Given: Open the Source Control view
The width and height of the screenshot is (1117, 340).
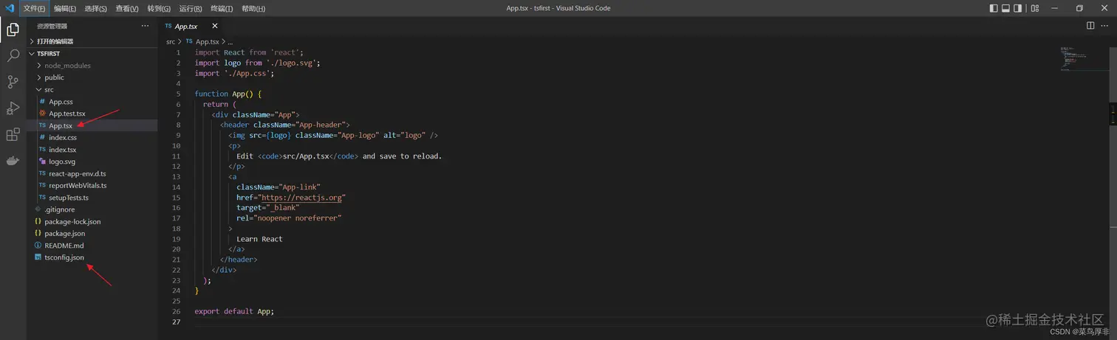Looking at the screenshot, I should click(x=13, y=82).
